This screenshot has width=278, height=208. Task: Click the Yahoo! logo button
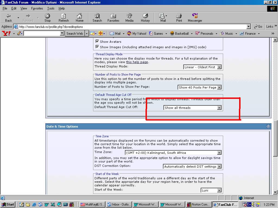(x=6, y=33)
